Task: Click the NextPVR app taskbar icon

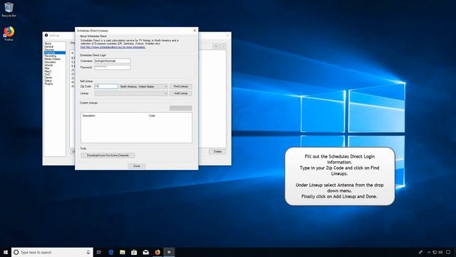Action: coord(169,252)
